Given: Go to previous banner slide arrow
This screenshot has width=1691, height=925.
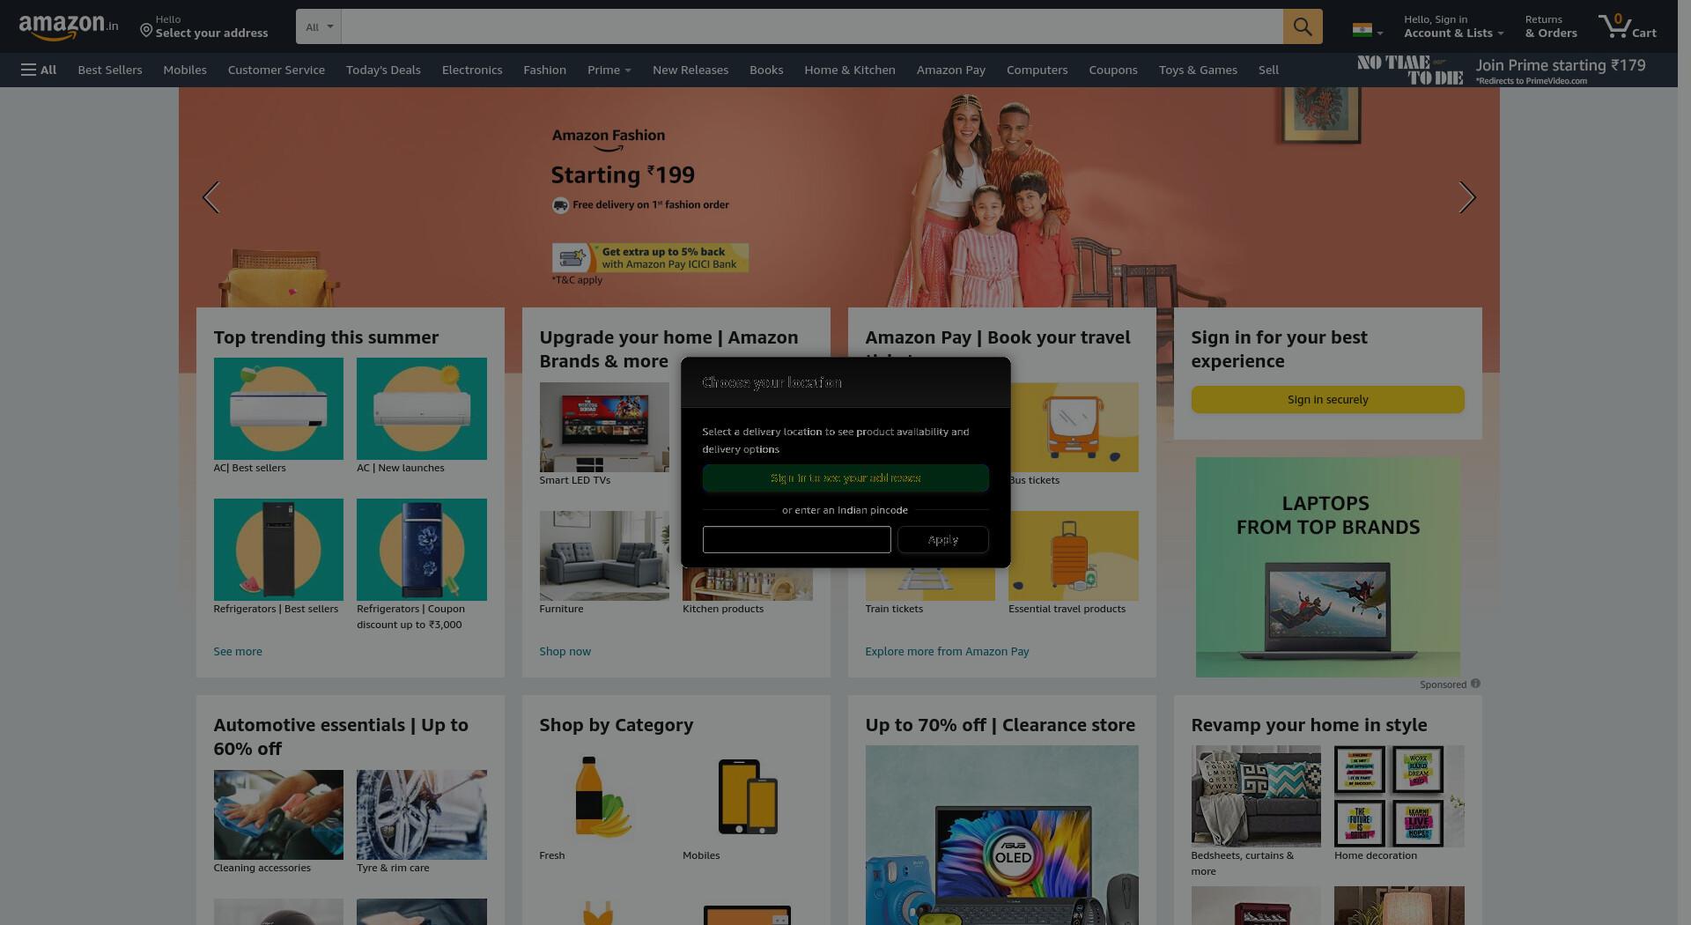Looking at the screenshot, I should (x=210, y=197).
